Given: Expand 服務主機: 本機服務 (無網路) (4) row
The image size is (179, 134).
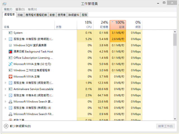Looking at the screenshot, I should point(5,108).
